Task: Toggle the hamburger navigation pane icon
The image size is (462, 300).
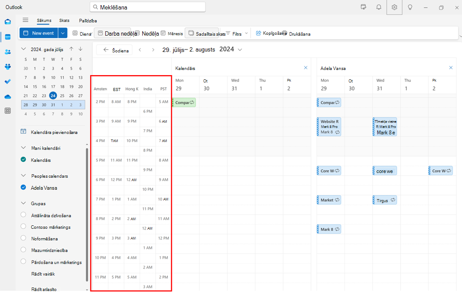Action: [x=26, y=20]
